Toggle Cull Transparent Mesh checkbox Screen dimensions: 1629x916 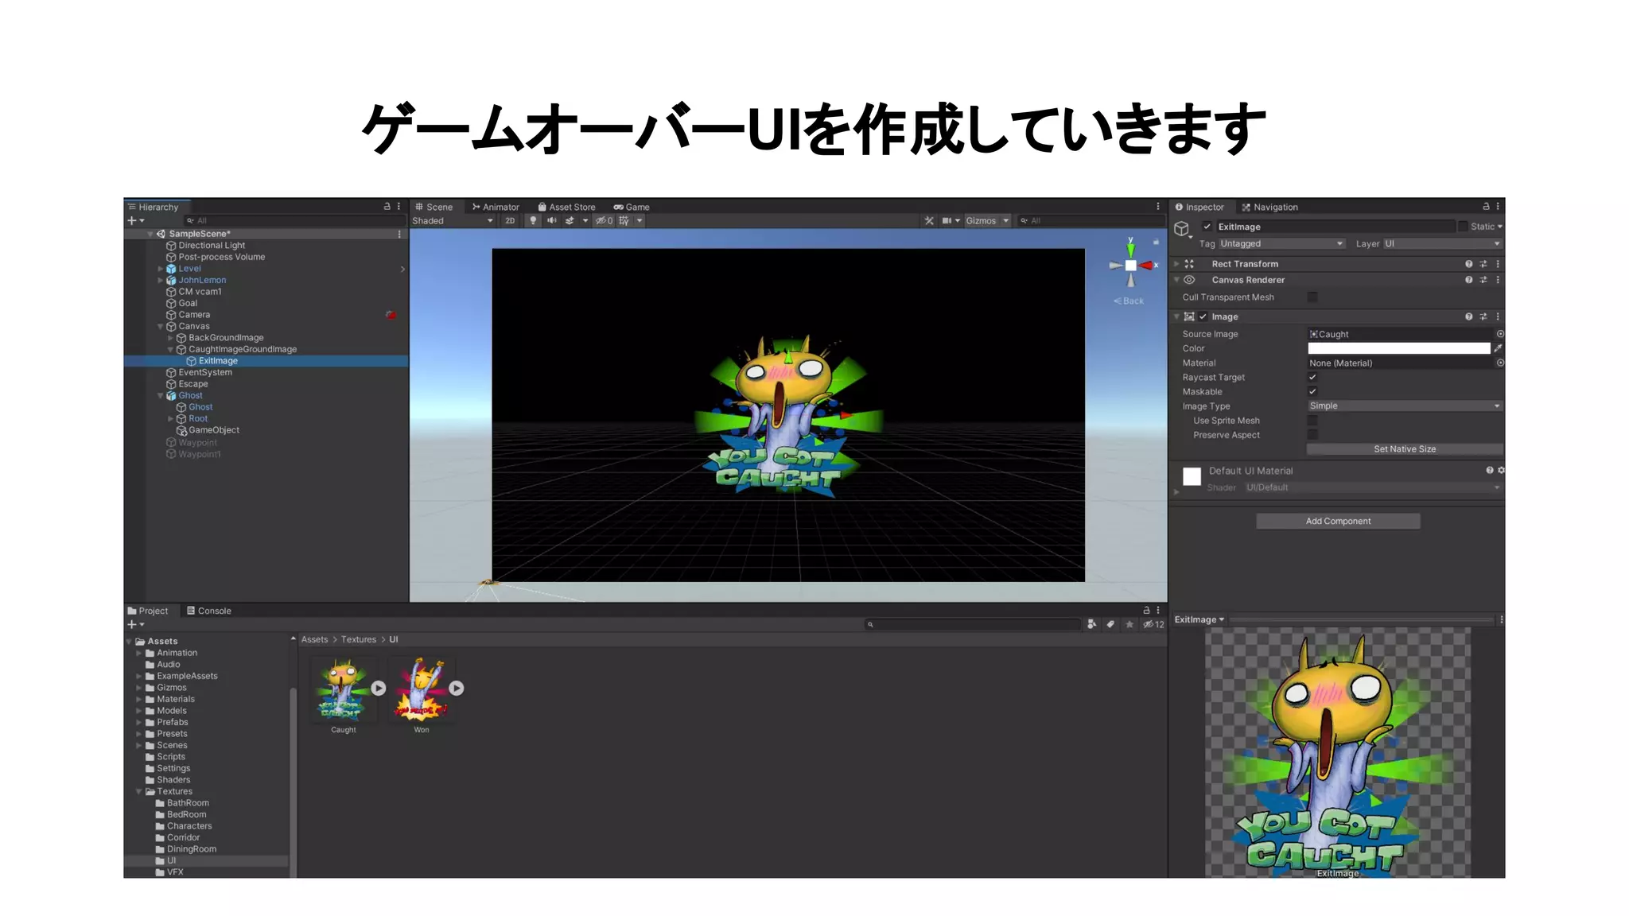click(x=1312, y=297)
